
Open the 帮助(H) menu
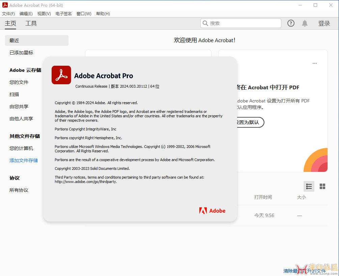103,13
